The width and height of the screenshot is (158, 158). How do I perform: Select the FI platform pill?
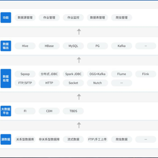25,111
